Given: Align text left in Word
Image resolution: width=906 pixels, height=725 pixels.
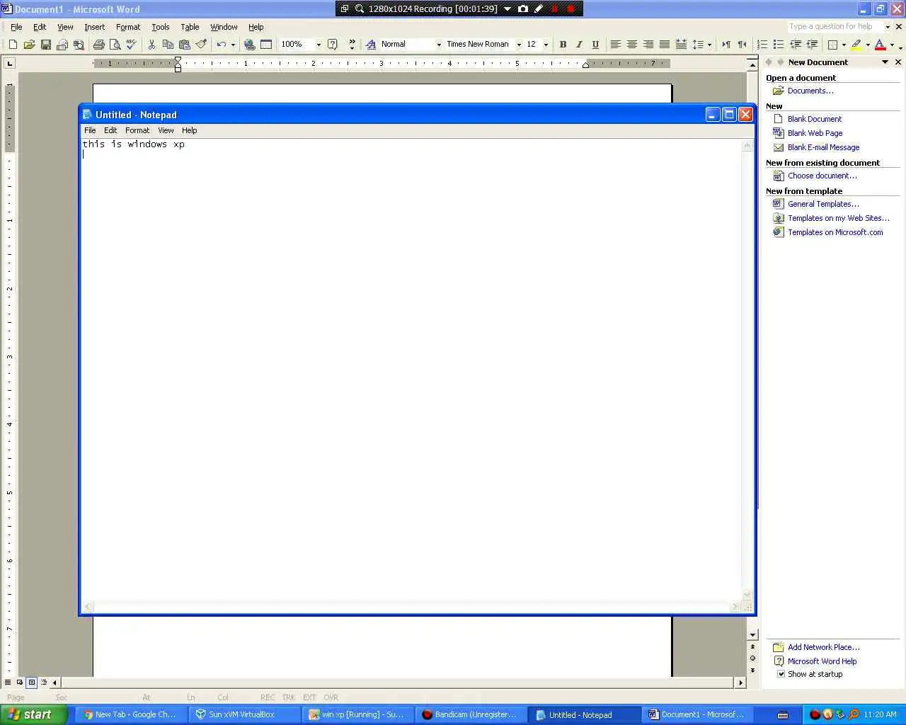Looking at the screenshot, I should (x=615, y=44).
